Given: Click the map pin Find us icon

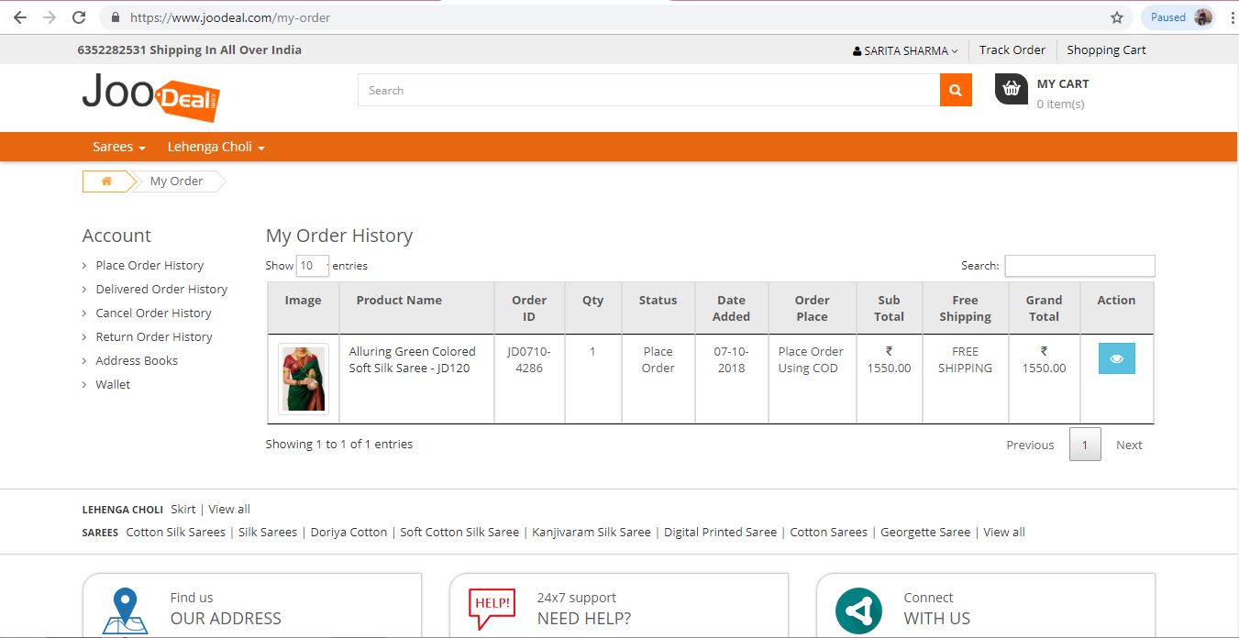Looking at the screenshot, I should [x=125, y=611].
